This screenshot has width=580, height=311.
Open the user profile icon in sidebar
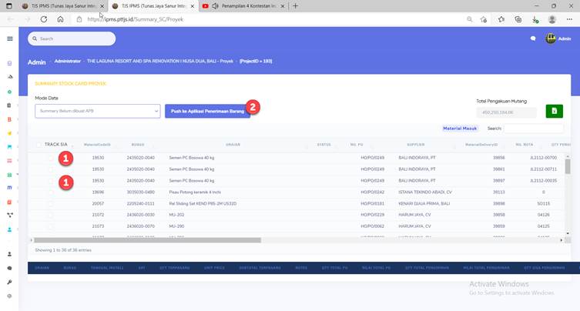pyautogui.click(x=9, y=254)
